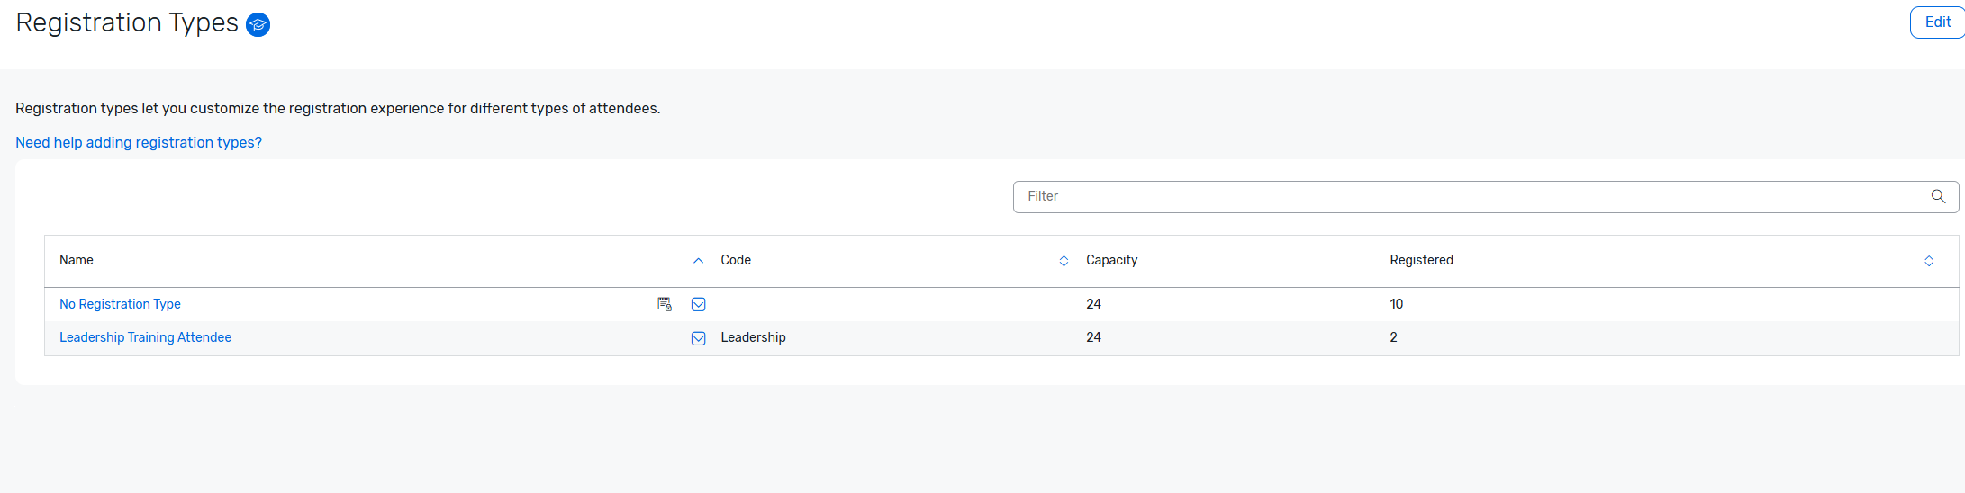Open the No Registration Type link
The height and width of the screenshot is (493, 1965).
pyautogui.click(x=120, y=304)
